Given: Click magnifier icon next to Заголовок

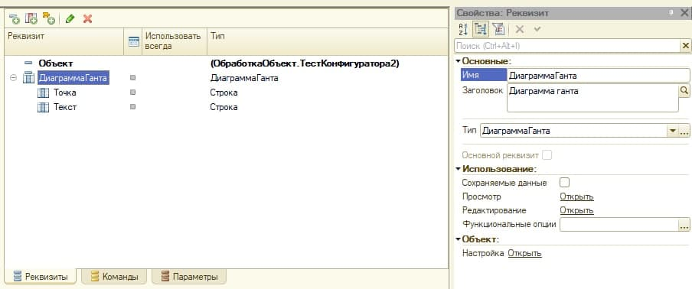Looking at the screenshot, I should 684,90.
